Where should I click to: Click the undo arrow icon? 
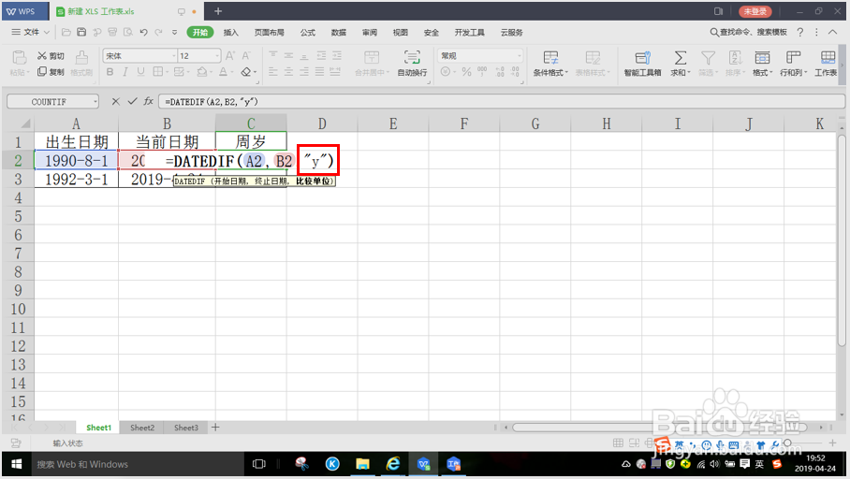click(143, 33)
